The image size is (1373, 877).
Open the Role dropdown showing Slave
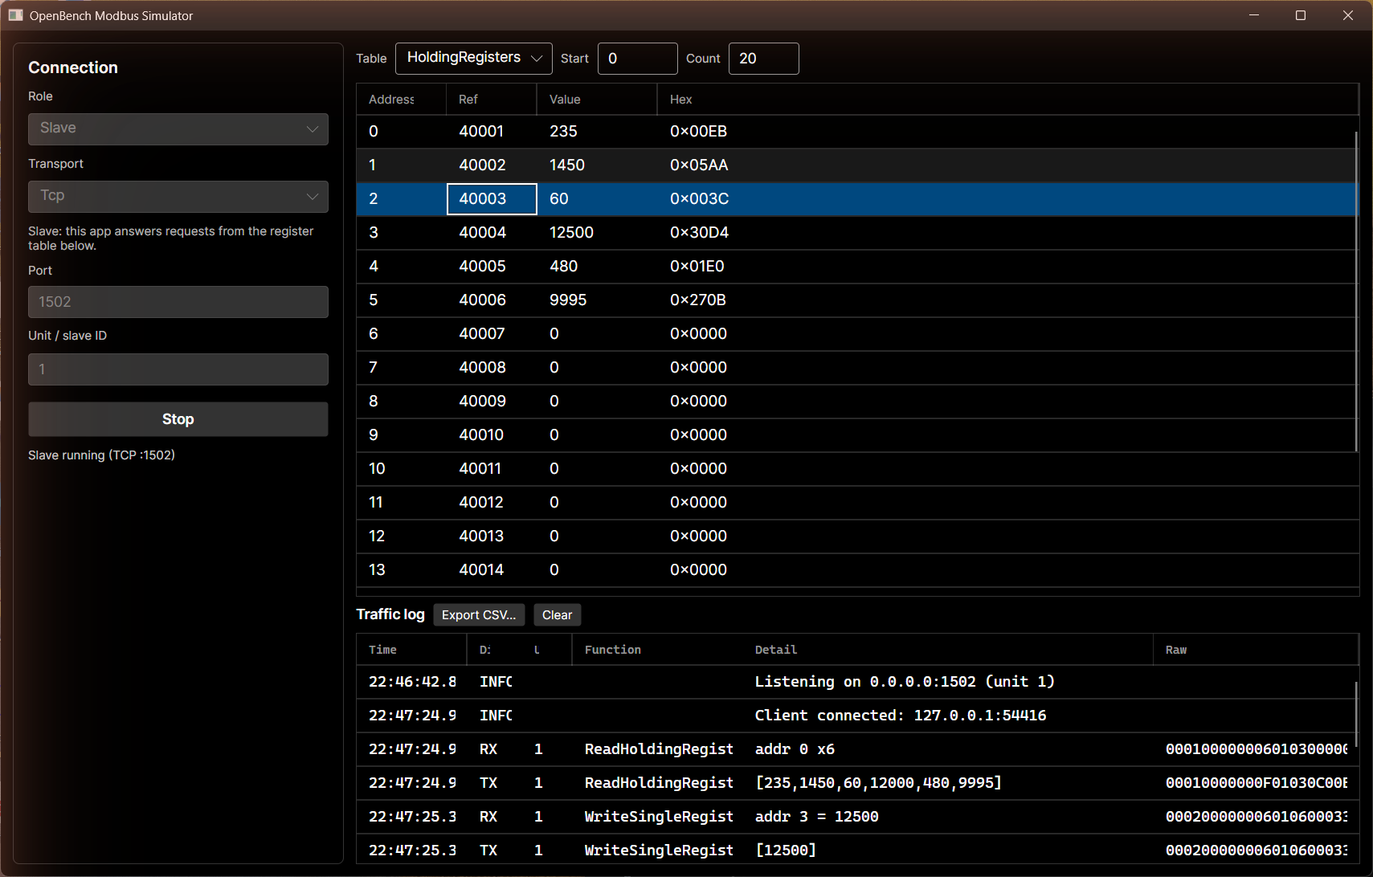[178, 129]
